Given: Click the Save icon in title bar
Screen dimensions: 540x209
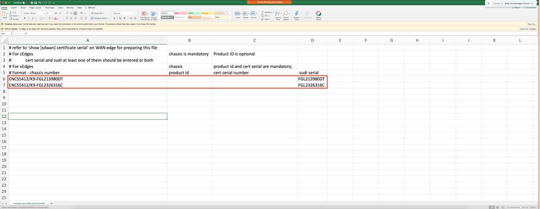Looking at the screenshot, I should pyautogui.click(x=36, y=2).
